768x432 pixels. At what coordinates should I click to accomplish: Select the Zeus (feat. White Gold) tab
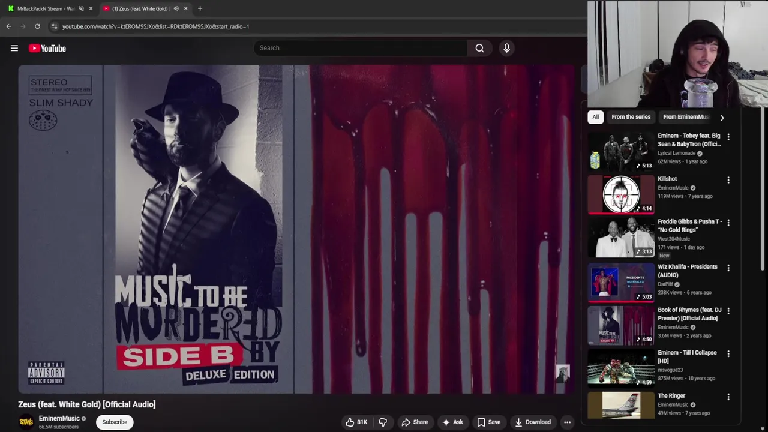[x=139, y=8]
